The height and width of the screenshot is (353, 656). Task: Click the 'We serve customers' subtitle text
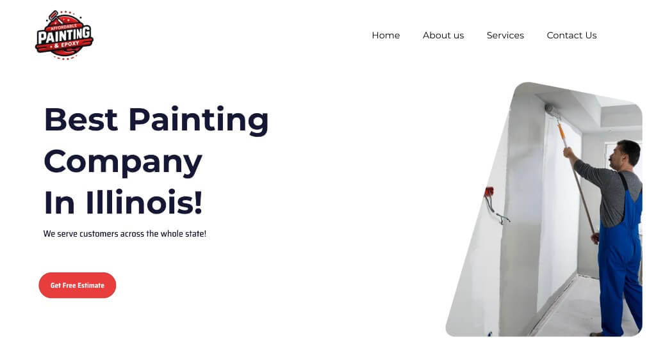click(x=125, y=233)
